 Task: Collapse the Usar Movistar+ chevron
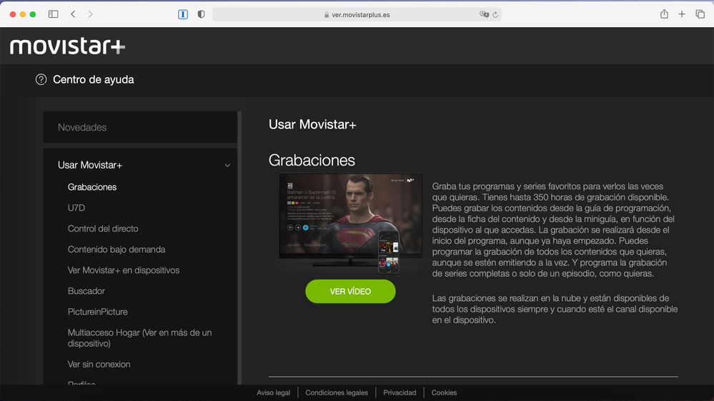coord(227,166)
